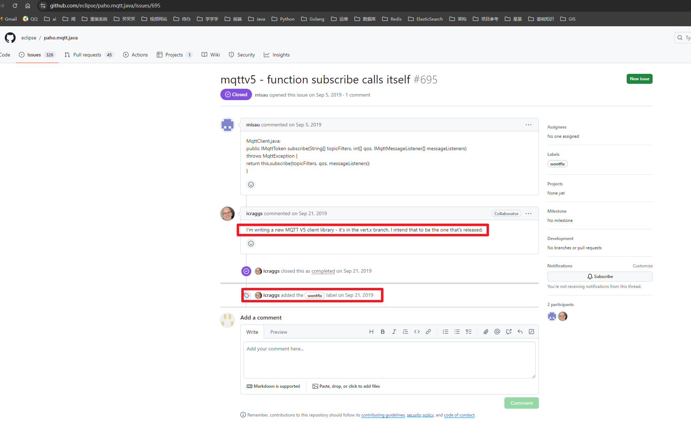Click the New issue button
This screenshot has width=691, height=431.
tap(639, 78)
